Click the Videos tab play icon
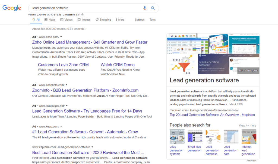This screenshot has width=278, height=164. pyautogui.click(x=62, y=19)
